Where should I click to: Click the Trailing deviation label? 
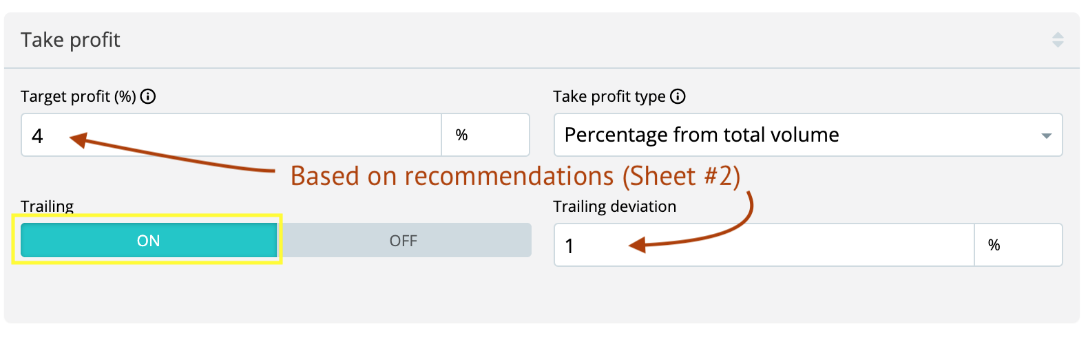(x=614, y=206)
